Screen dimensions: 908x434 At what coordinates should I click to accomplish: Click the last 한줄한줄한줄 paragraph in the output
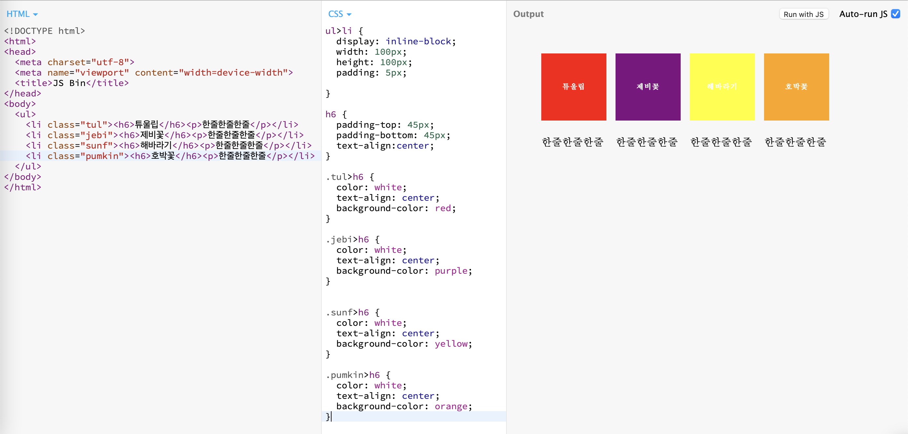click(795, 142)
